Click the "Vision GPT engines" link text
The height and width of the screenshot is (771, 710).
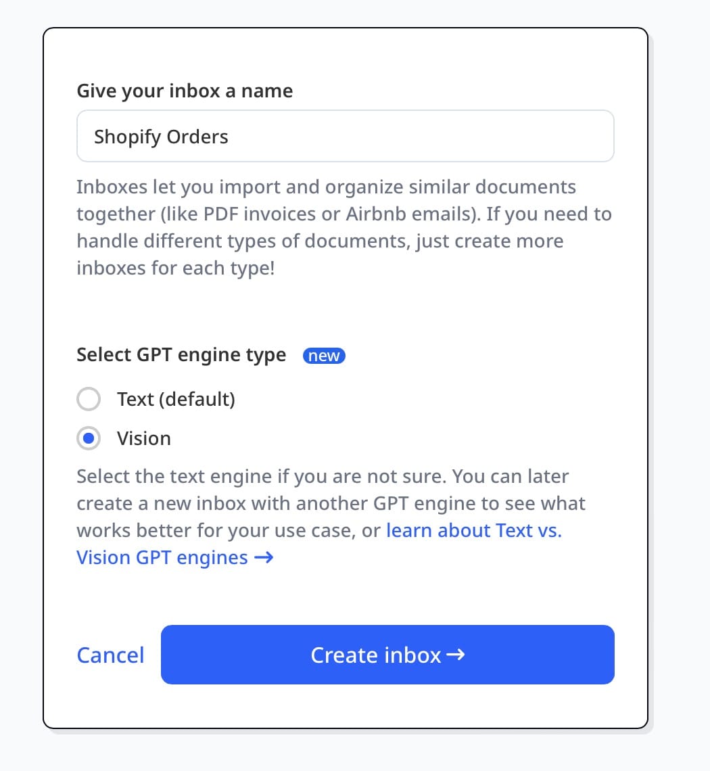162,558
